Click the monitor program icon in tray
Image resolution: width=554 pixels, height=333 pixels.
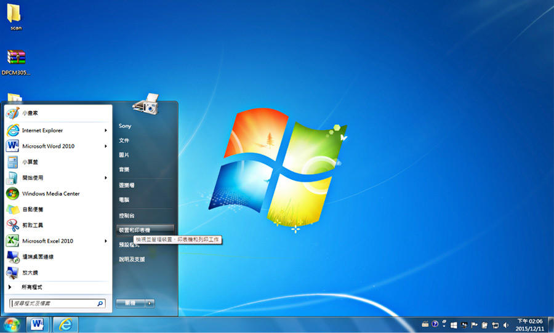[464, 325]
